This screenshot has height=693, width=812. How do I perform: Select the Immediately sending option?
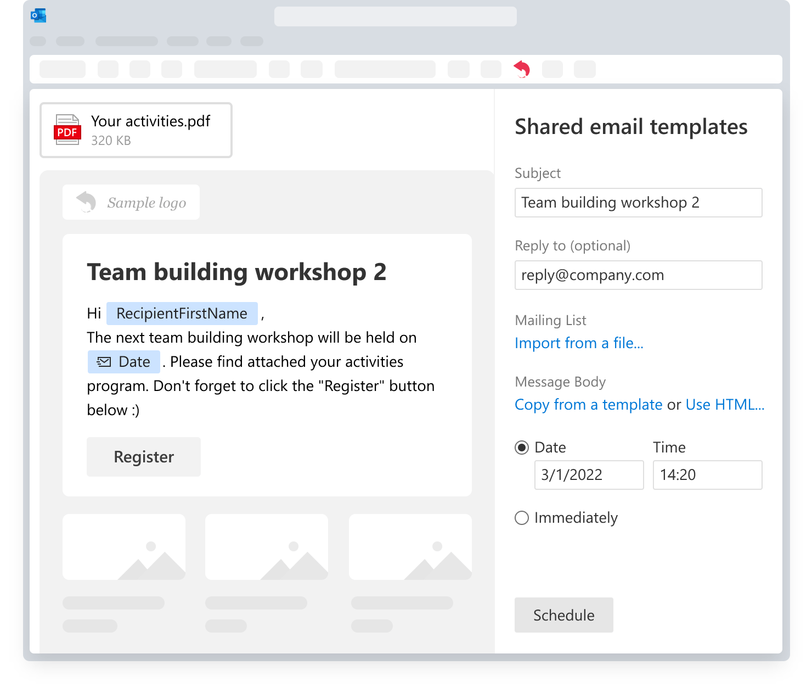(521, 518)
